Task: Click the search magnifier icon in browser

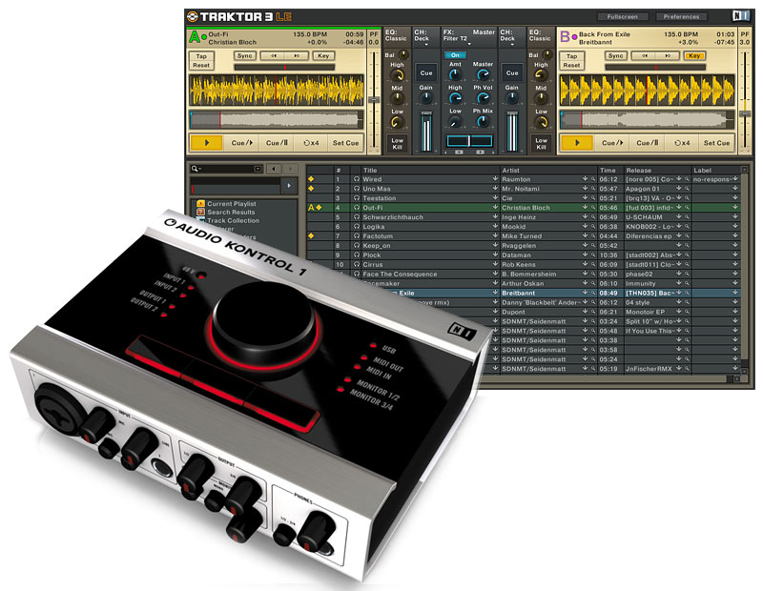Action: click(195, 169)
